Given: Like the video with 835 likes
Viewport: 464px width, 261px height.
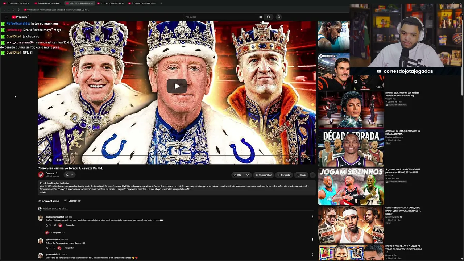Looking at the screenshot, I should (237, 175).
